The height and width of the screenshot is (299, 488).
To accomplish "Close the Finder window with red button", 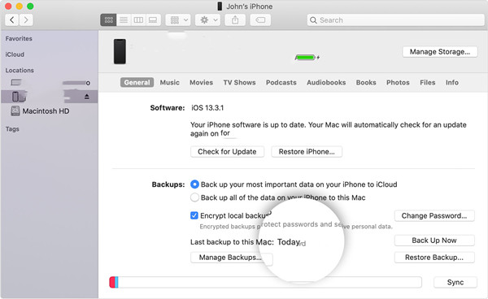I will click(8, 6).
